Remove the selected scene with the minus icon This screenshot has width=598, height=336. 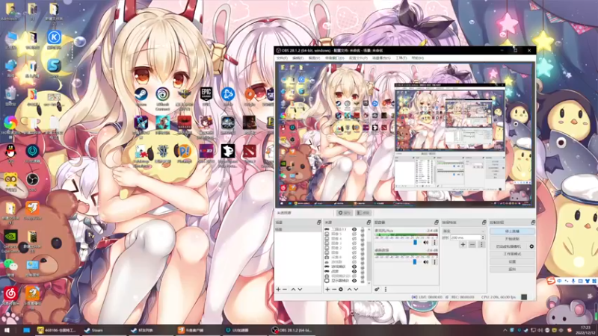(285, 290)
